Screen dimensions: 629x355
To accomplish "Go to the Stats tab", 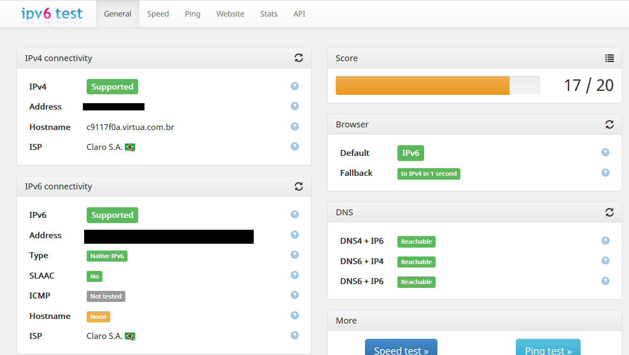I will pos(269,14).
